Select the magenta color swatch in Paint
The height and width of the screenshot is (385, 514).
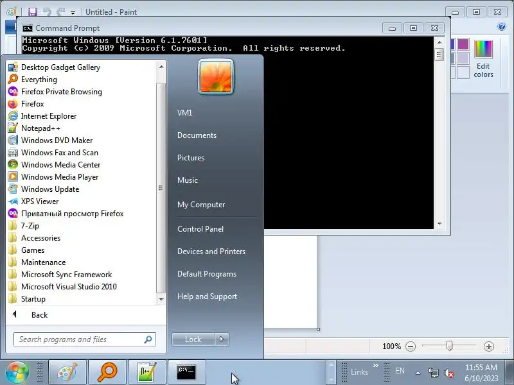point(463,44)
